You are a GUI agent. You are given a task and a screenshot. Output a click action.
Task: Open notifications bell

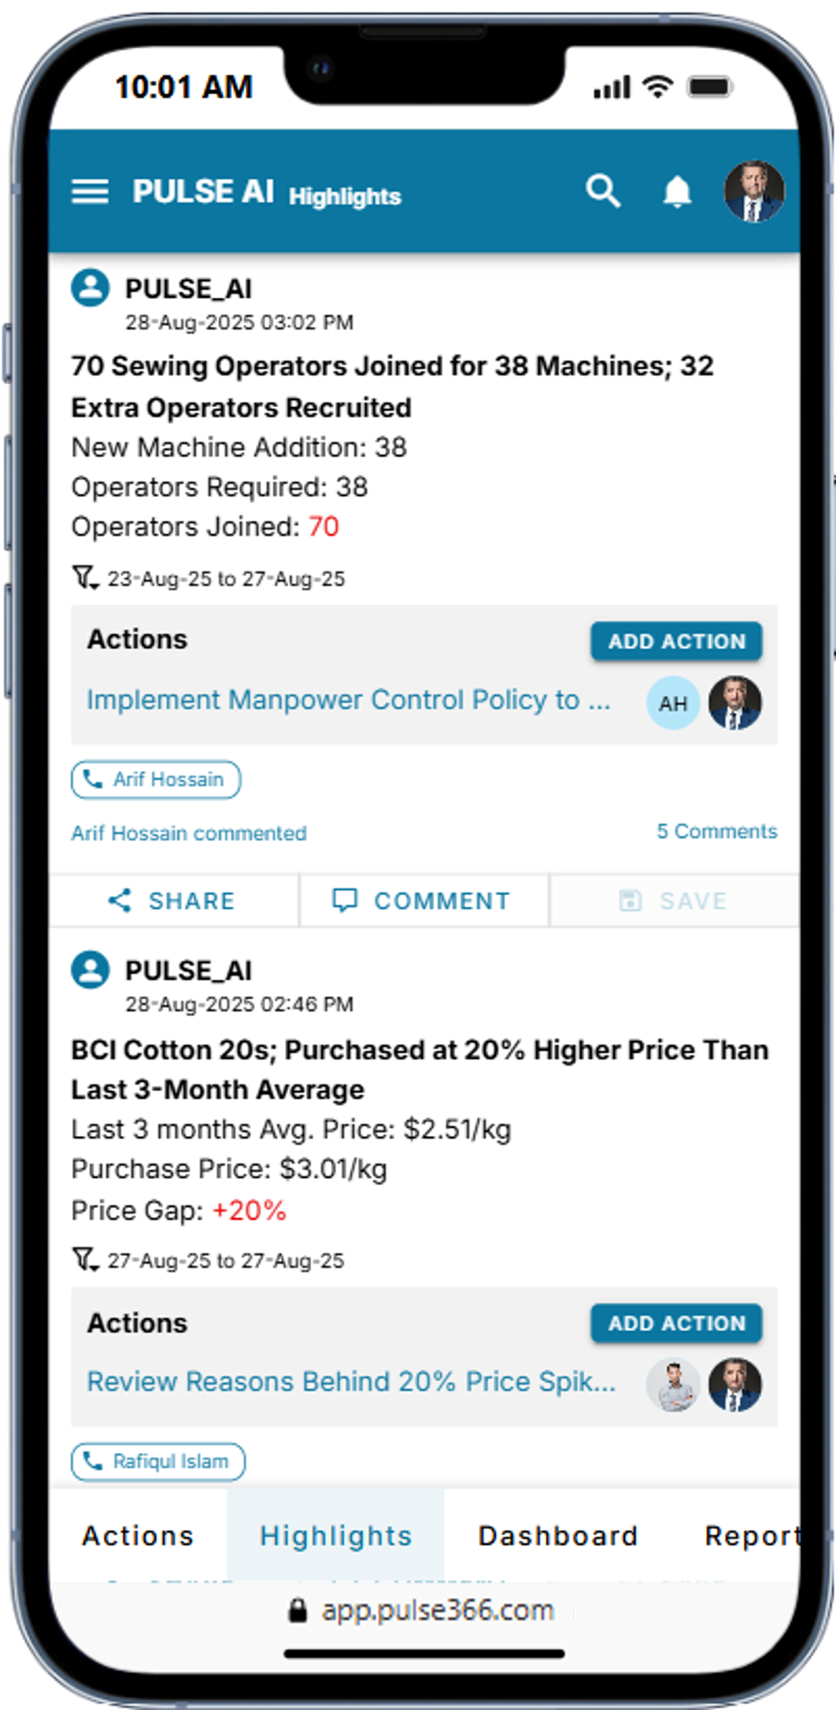point(677,192)
